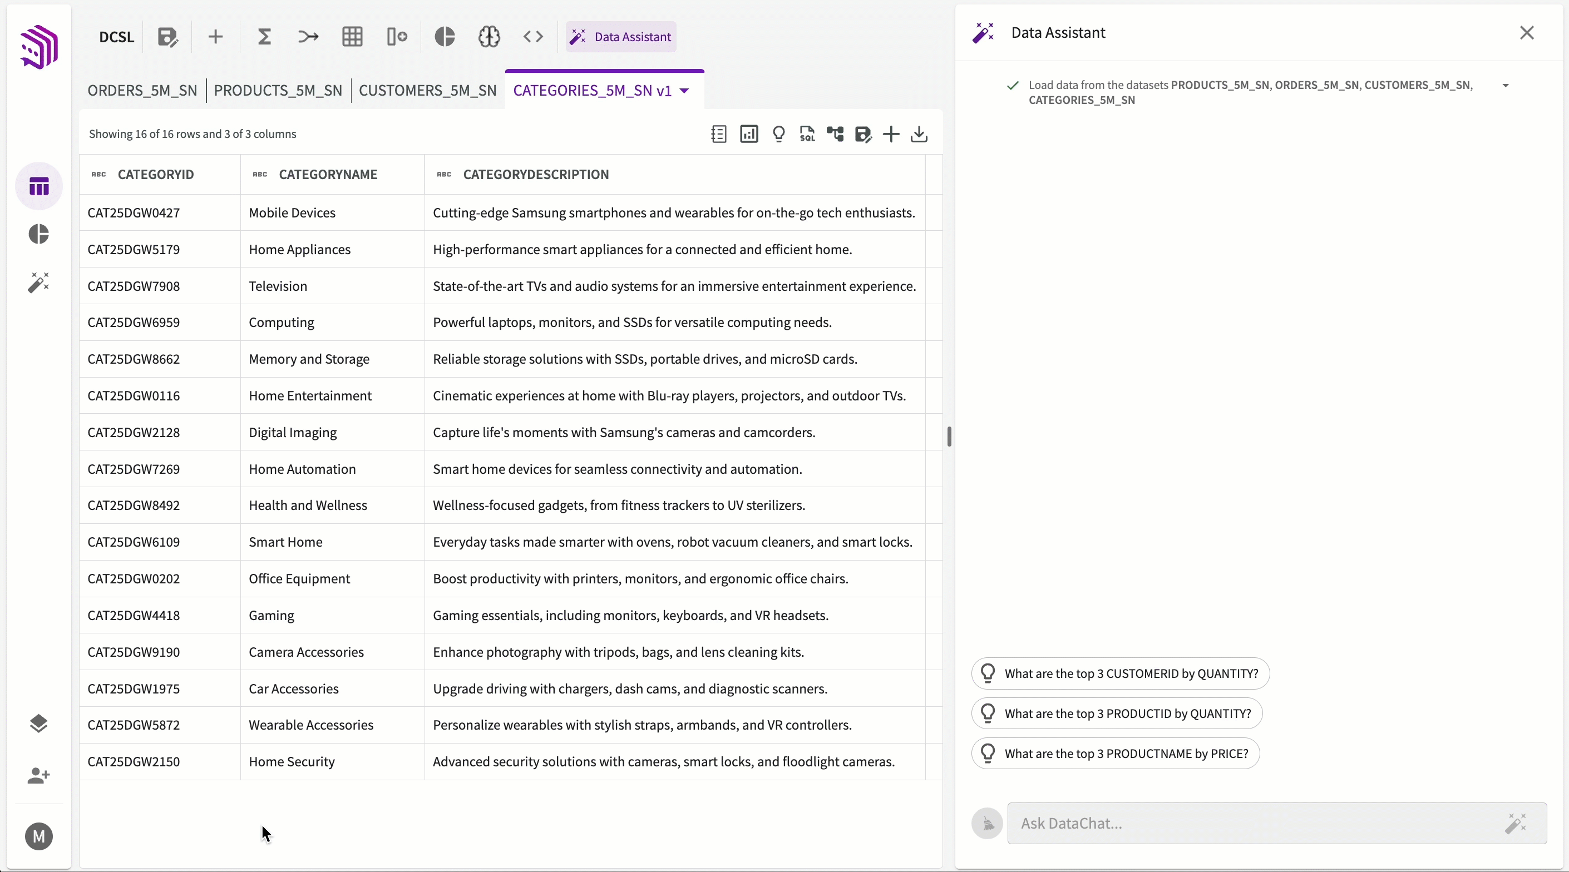1569x872 pixels.
Task: Click the save-edit icon above the table
Action: (863, 134)
